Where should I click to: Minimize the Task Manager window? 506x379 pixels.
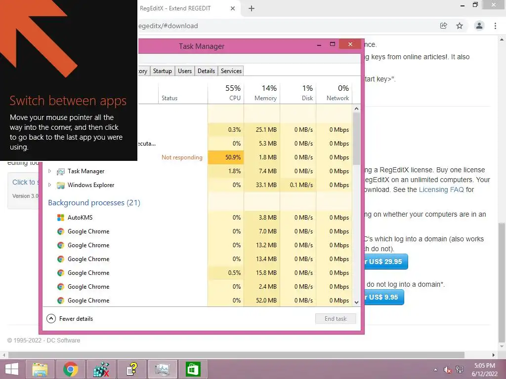319,45
